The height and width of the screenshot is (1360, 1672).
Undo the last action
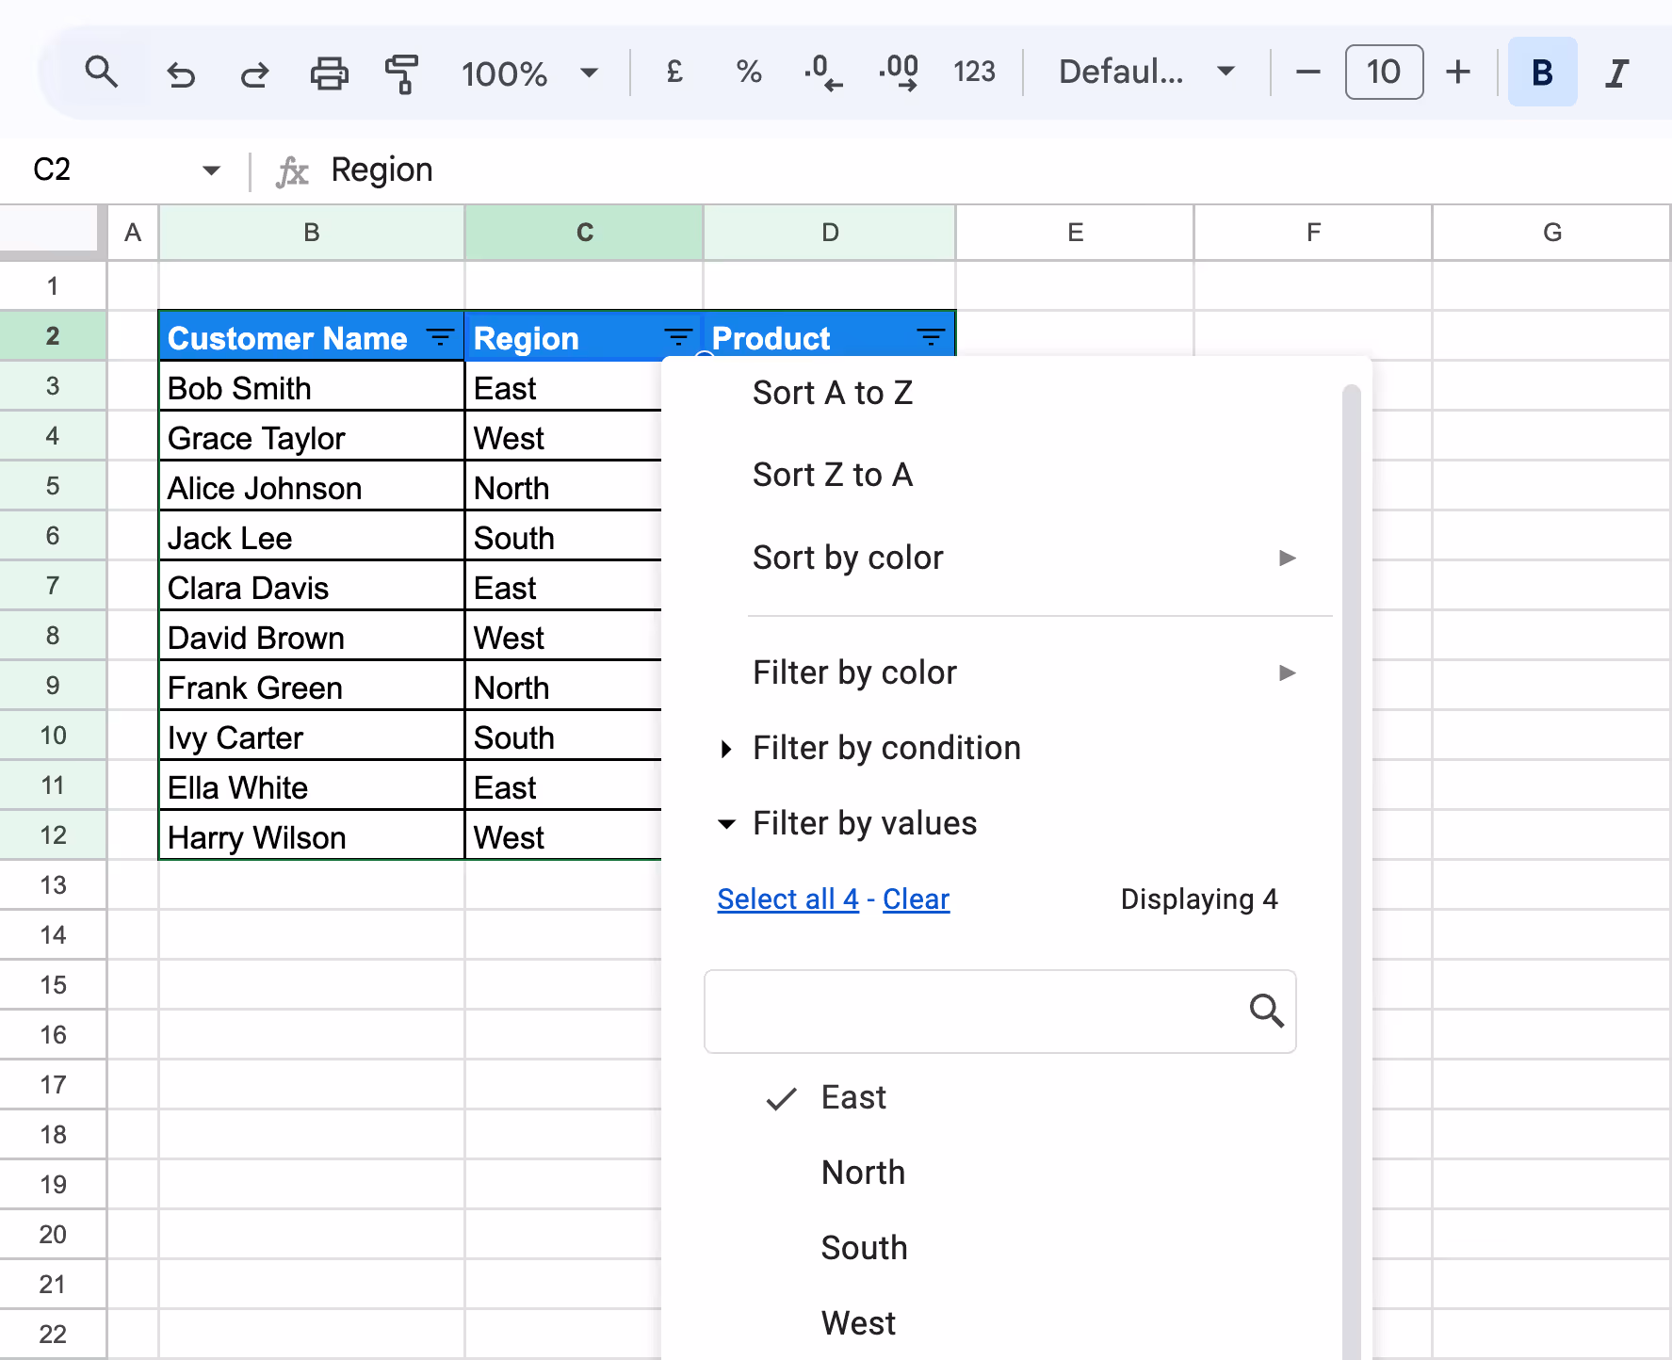(181, 73)
